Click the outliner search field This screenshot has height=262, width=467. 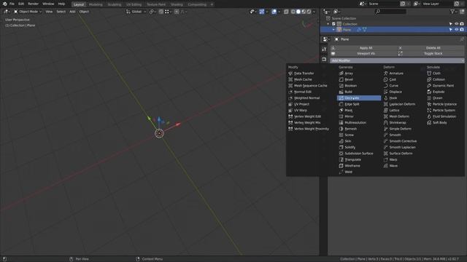(x=390, y=12)
